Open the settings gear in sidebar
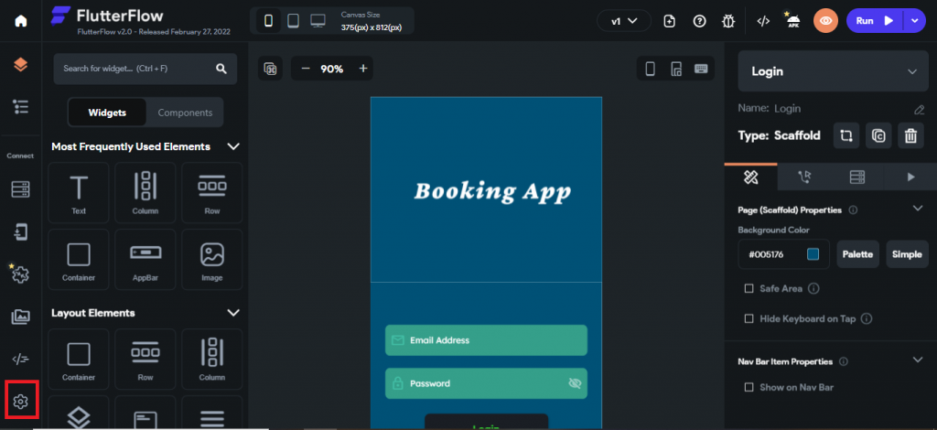This screenshot has width=937, height=430. (x=21, y=402)
